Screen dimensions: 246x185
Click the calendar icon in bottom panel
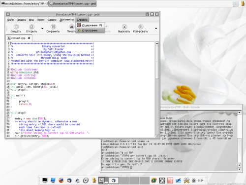170,181
